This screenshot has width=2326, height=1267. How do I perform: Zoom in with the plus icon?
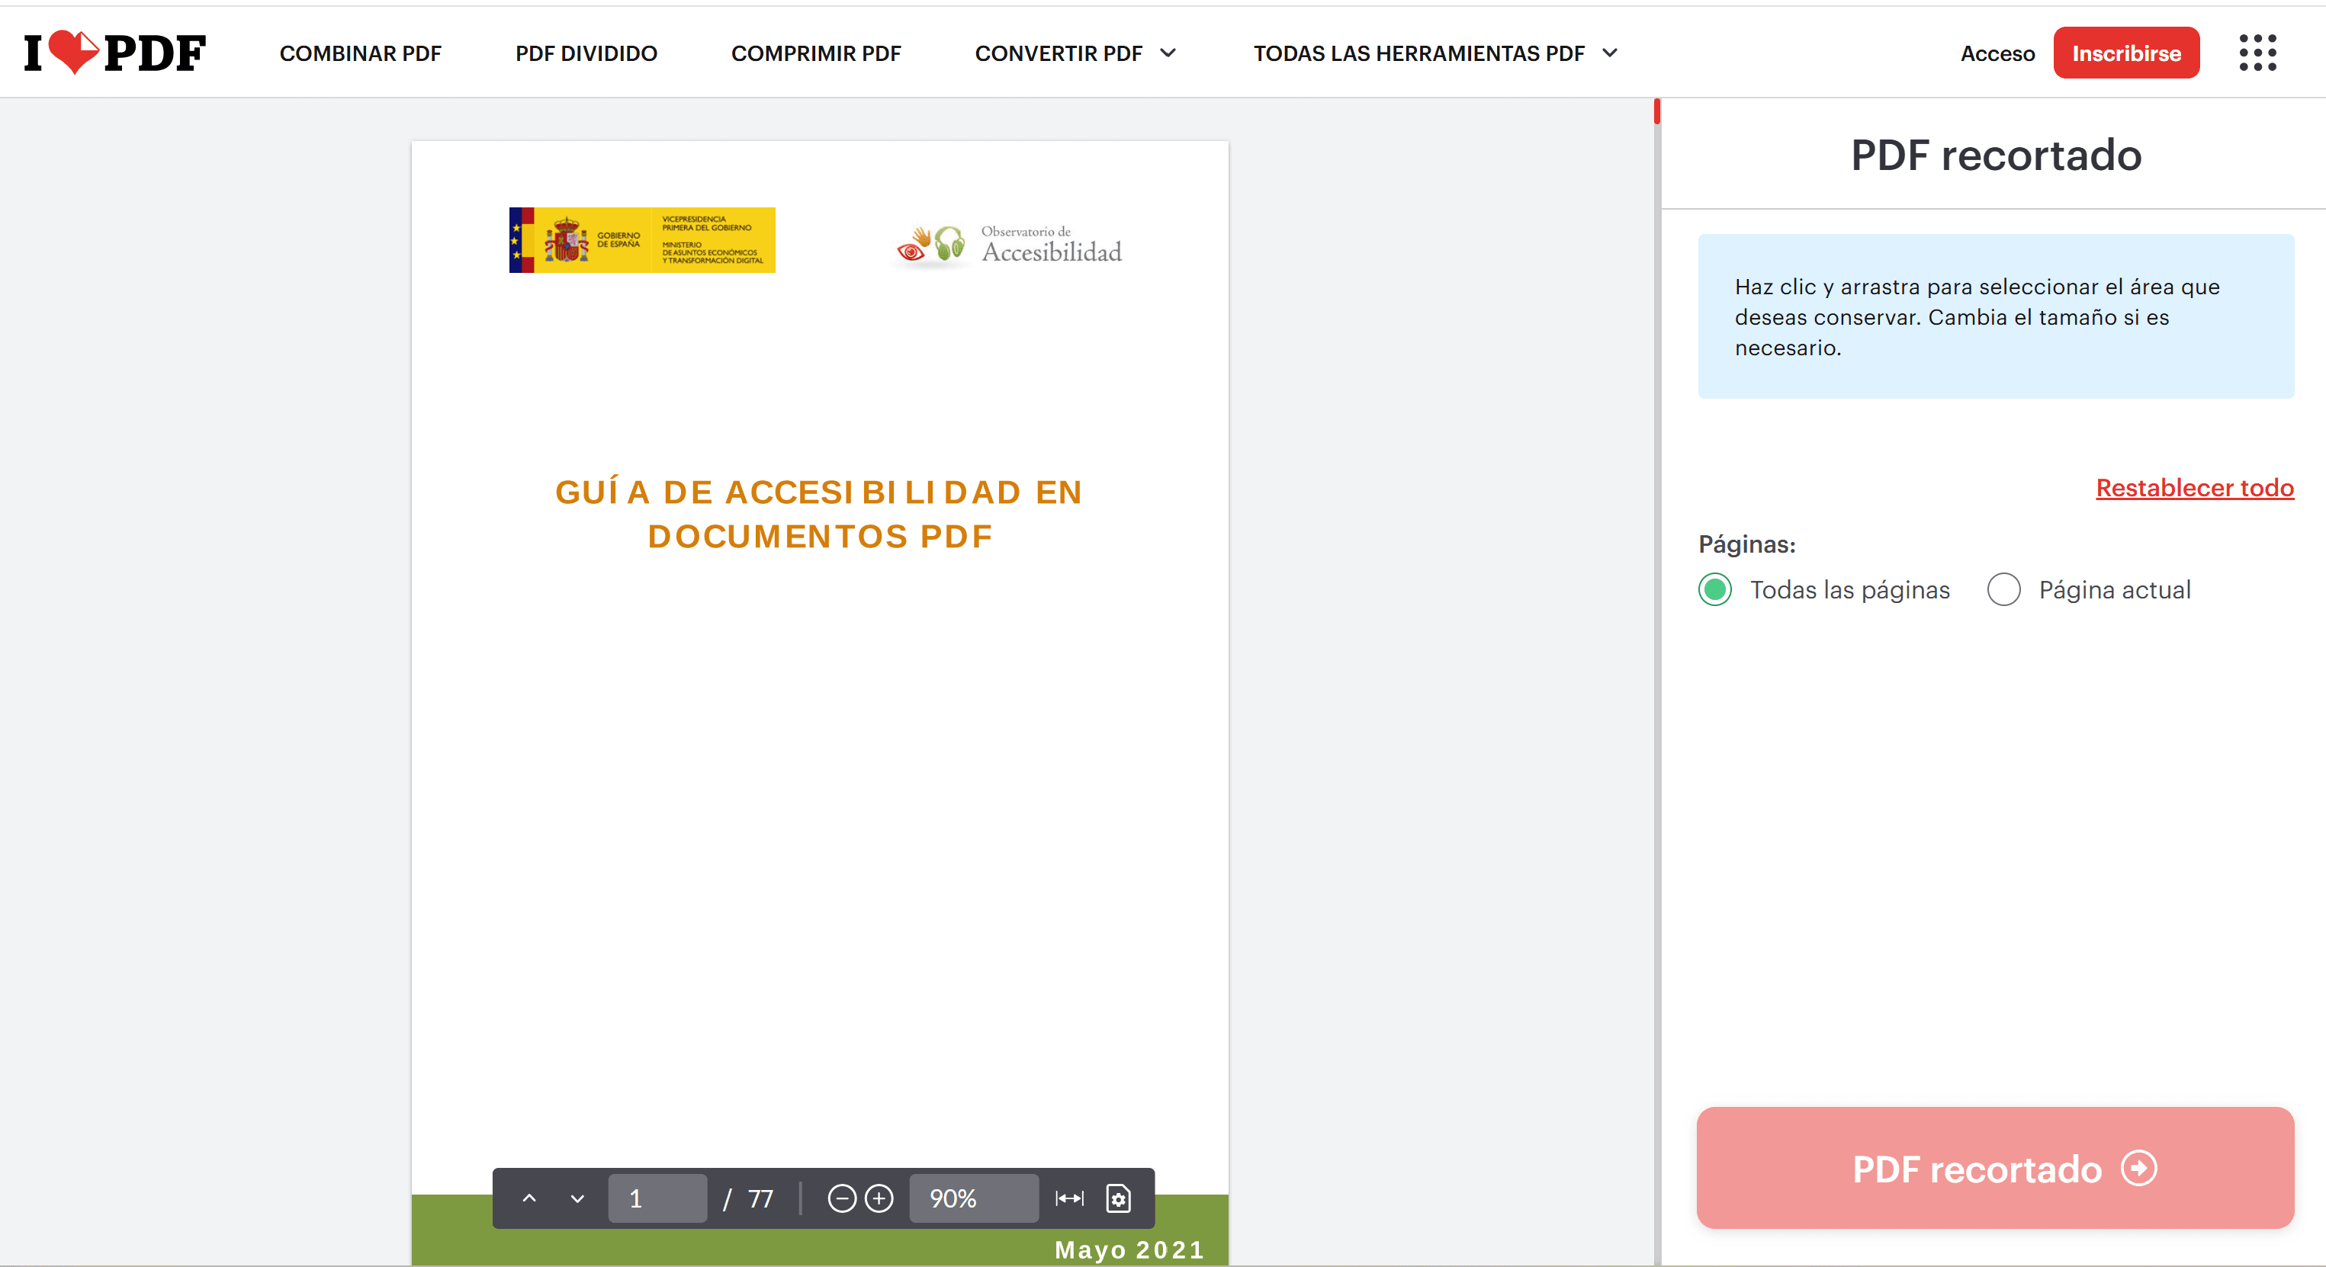click(x=879, y=1198)
